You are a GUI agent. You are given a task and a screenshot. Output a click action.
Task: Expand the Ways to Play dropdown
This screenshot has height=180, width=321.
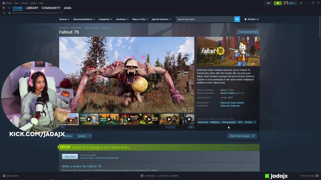(140, 19)
